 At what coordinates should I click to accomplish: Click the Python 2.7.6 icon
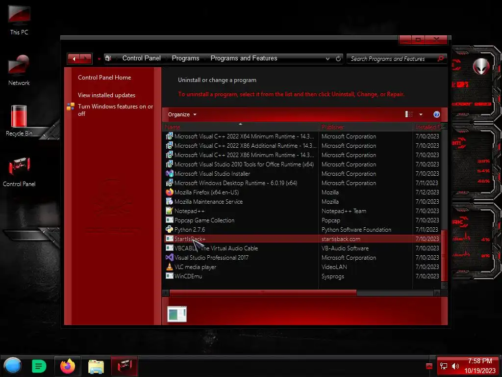(x=169, y=229)
